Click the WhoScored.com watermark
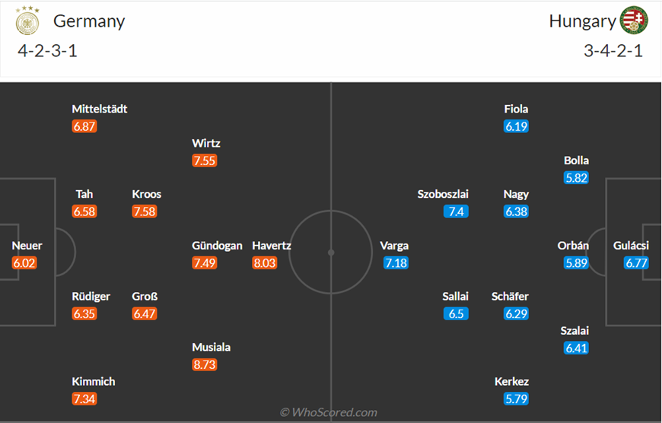The height and width of the screenshot is (423, 662). click(x=329, y=412)
